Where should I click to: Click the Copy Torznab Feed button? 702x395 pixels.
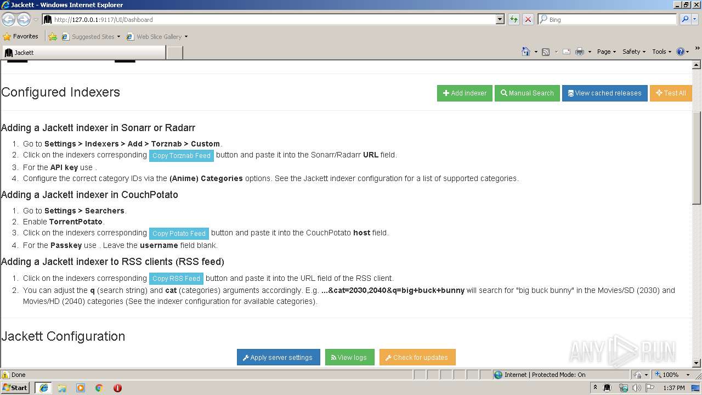pos(182,155)
